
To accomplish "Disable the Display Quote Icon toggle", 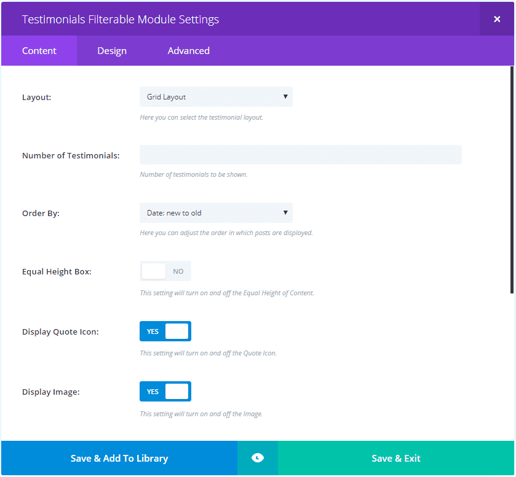I will pyautogui.click(x=165, y=332).
